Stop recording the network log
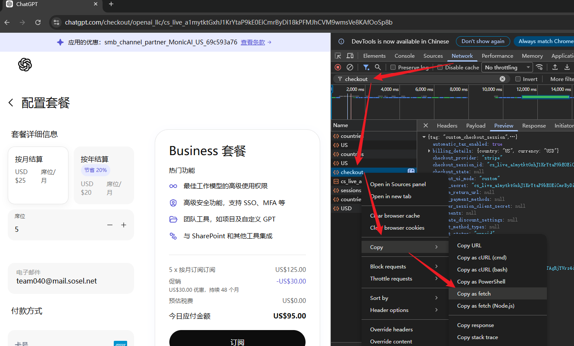This screenshot has width=574, height=346. point(338,67)
